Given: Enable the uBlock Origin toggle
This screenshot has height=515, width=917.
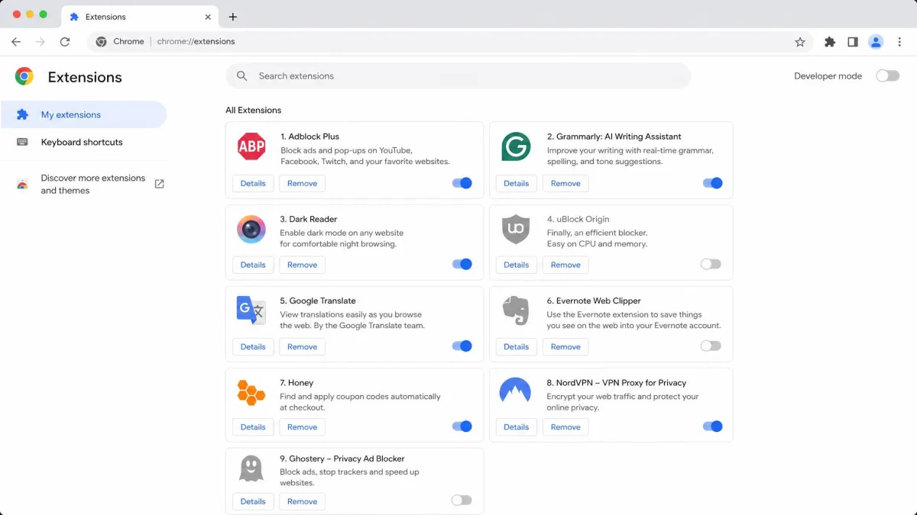Looking at the screenshot, I should (x=711, y=264).
